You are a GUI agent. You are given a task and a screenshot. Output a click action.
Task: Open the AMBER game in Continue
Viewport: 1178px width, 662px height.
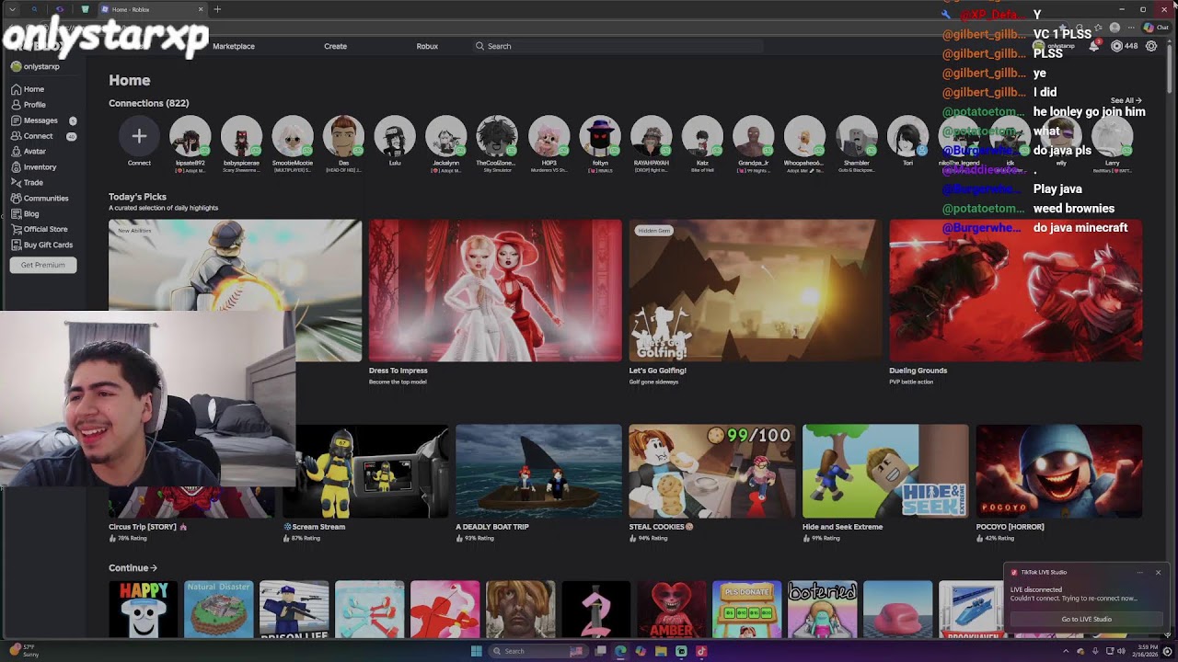[671, 610]
